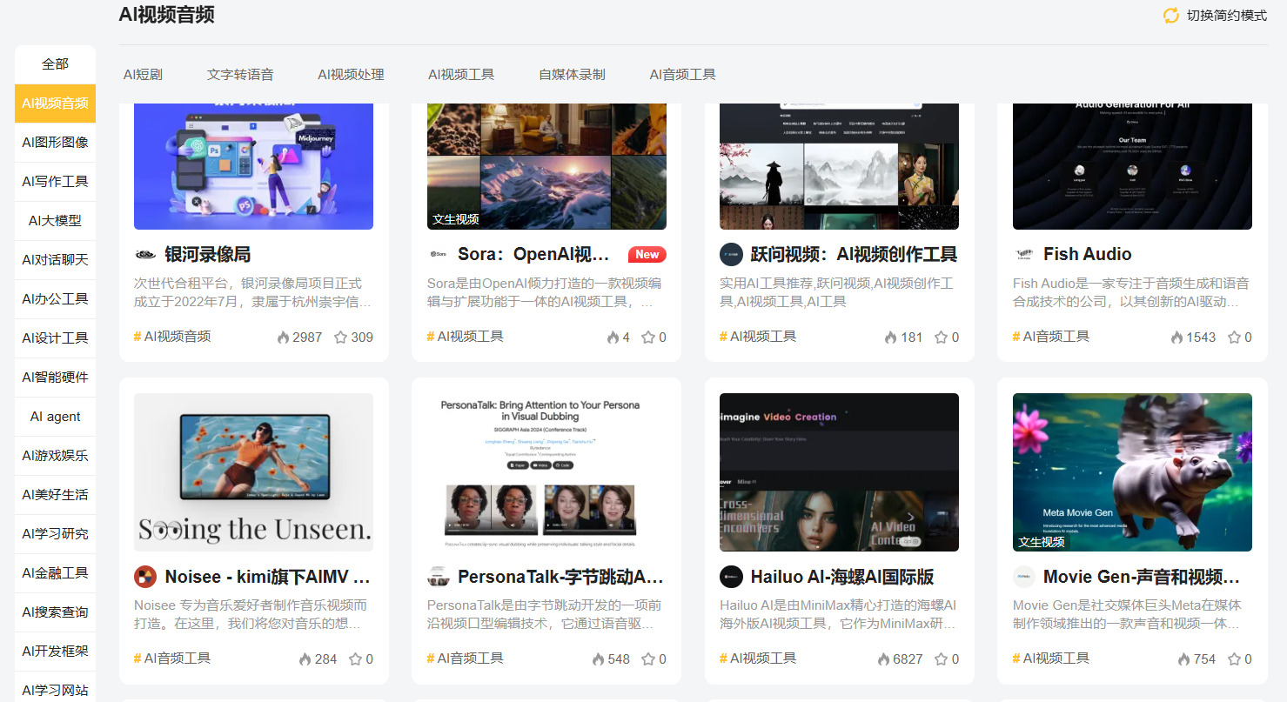This screenshot has height=702, width=1287.
Task: Open the Noisee Seeing the Unseen thumbnail
Action: tap(253, 472)
